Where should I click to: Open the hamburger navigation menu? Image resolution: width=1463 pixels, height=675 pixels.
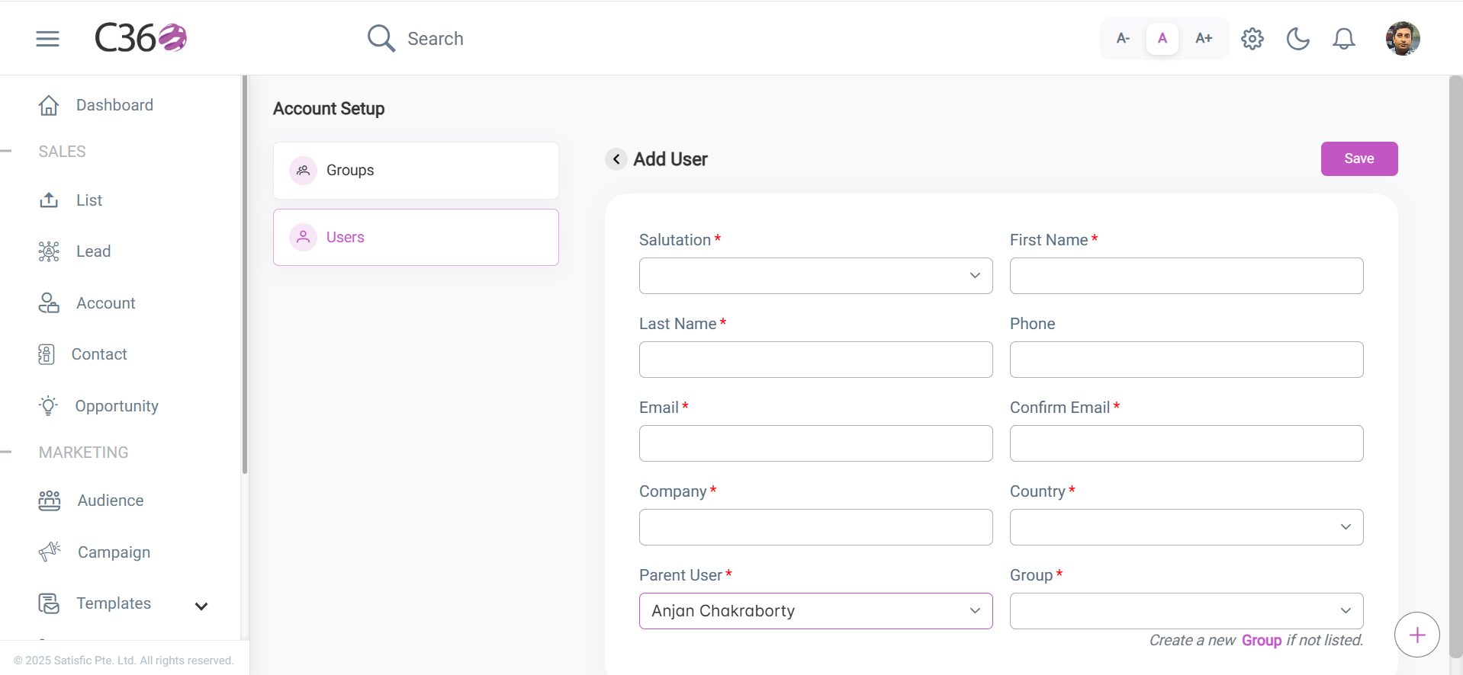pos(47,39)
